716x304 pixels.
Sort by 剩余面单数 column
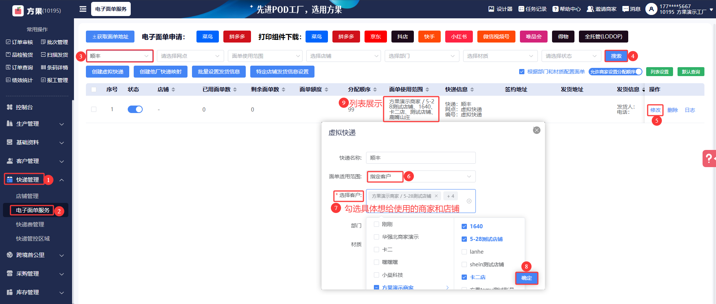tap(283, 90)
